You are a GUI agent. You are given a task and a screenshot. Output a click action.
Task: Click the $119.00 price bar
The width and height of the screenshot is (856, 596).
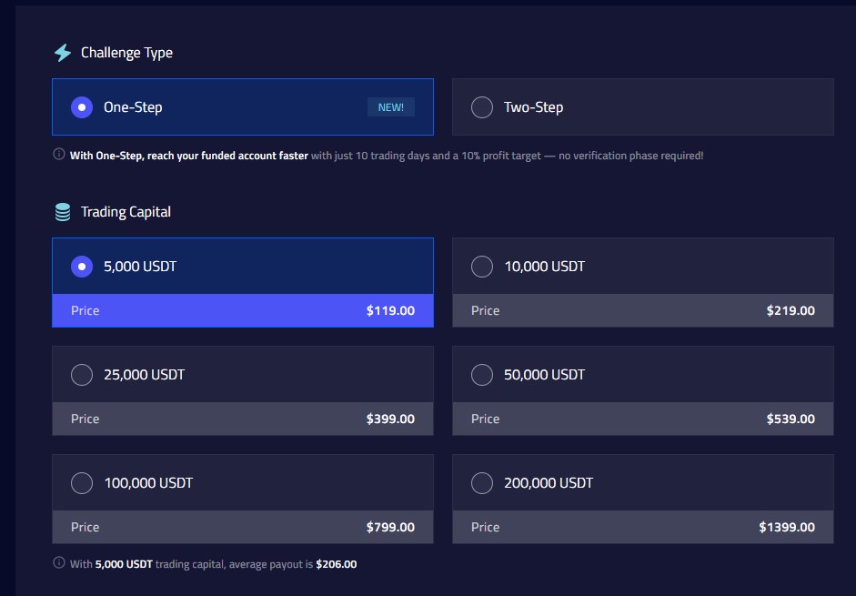point(243,310)
